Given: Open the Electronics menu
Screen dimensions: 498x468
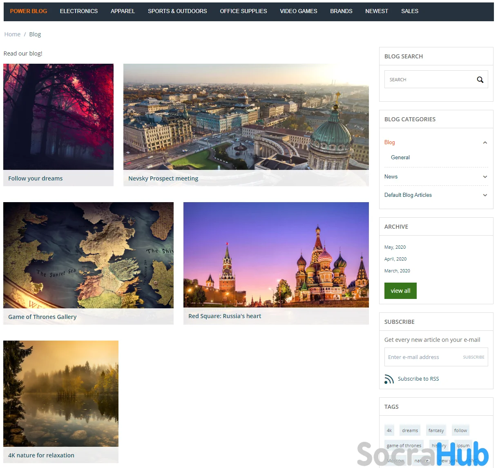Looking at the screenshot, I should 79,11.
